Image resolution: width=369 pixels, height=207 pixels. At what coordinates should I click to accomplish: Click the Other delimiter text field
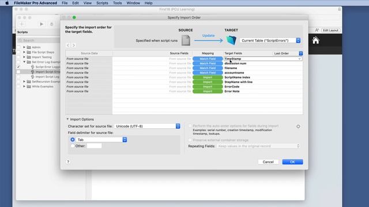tap(94, 146)
